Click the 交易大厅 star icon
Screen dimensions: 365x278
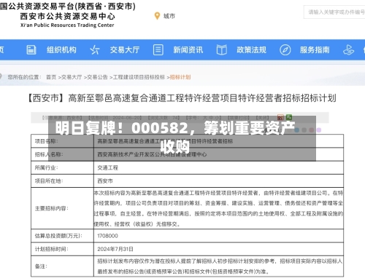pyautogui.click(x=95, y=50)
